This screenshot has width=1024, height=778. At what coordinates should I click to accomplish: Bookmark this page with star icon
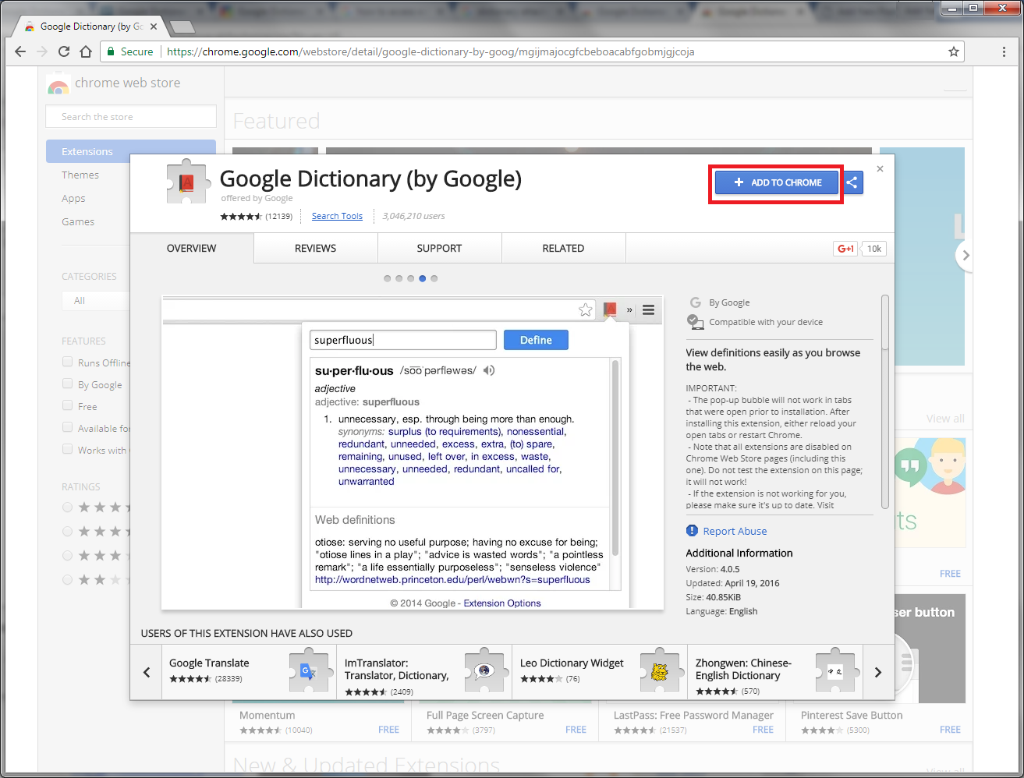[953, 51]
